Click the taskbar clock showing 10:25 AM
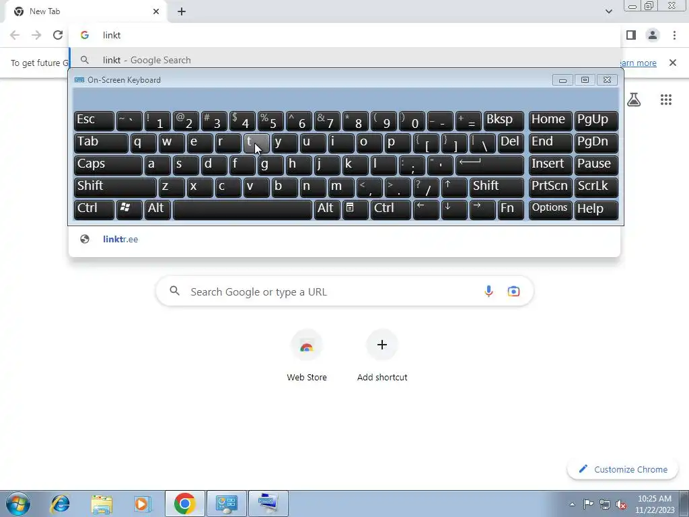Viewport: 689px width, 517px height. [x=654, y=504]
